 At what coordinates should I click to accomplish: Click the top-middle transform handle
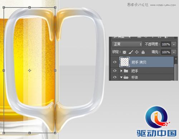coord(30,8)
